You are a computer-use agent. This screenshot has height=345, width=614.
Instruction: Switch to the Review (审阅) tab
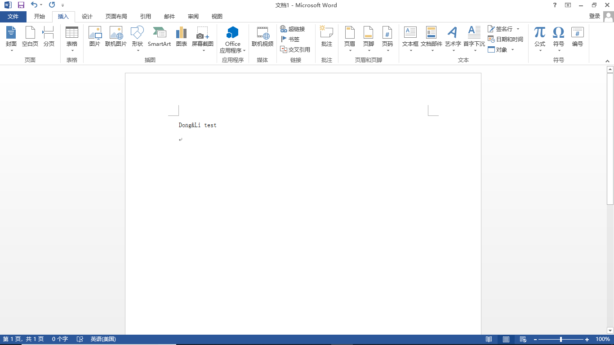pyautogui.click(x=193, y=16)
